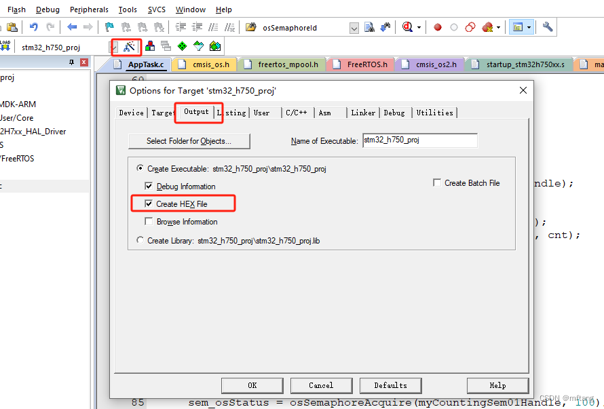Open the Peripherals menu

89,9
